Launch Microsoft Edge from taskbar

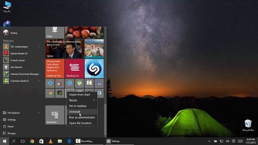pyautogui.click(x=69, y=141)
